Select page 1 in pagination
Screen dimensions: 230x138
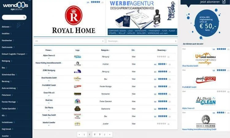(90, 135)
